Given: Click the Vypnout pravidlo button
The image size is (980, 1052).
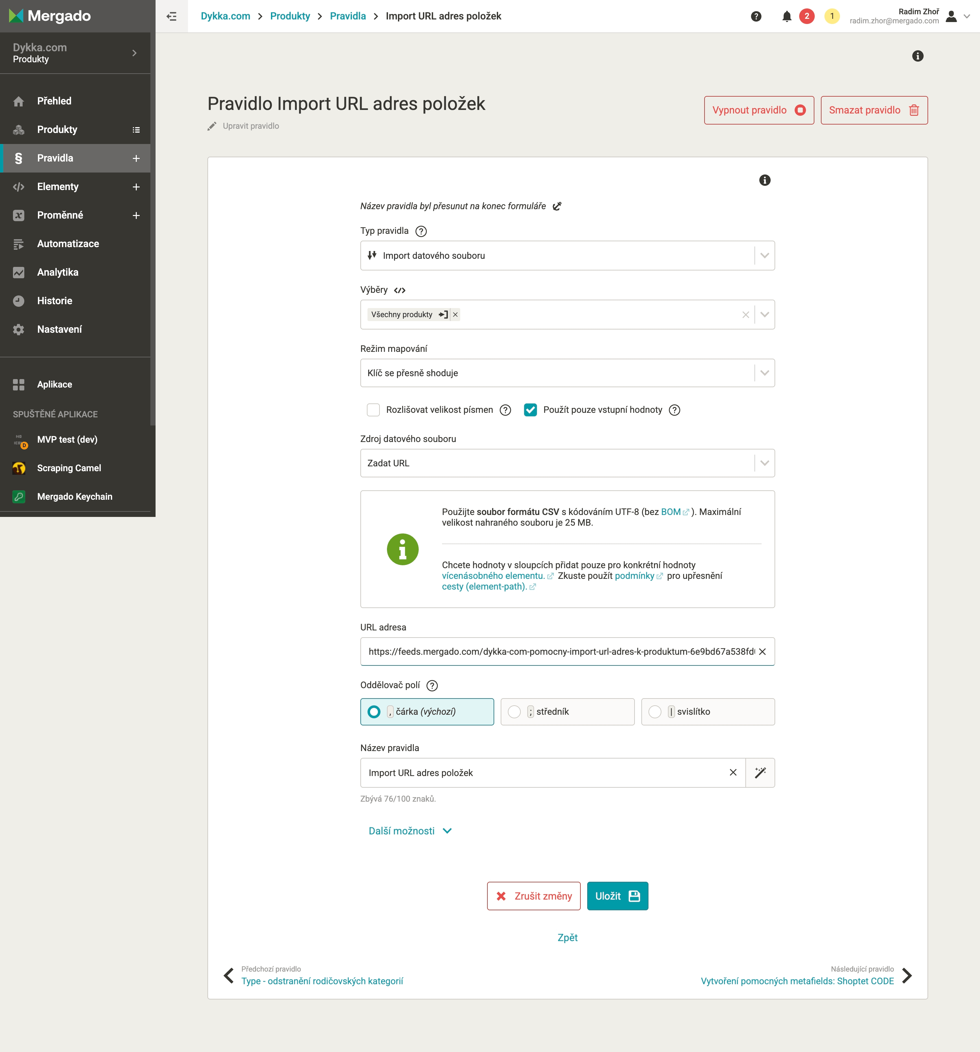Looking at the screenshot, I should tap(758, 110).
